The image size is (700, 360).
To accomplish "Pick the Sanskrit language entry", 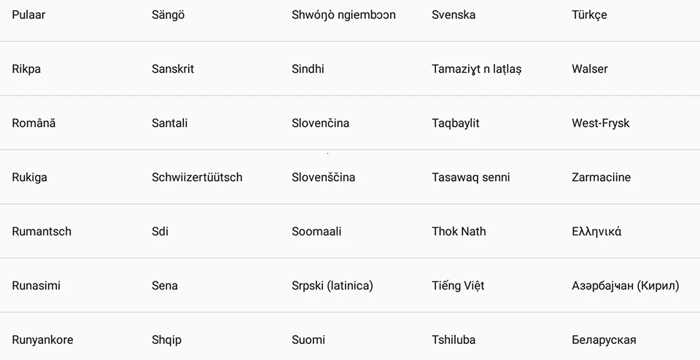I will [173, 69].
